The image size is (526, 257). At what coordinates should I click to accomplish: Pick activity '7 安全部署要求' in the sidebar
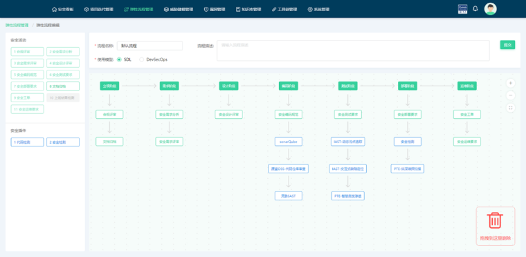click(27, 86)
